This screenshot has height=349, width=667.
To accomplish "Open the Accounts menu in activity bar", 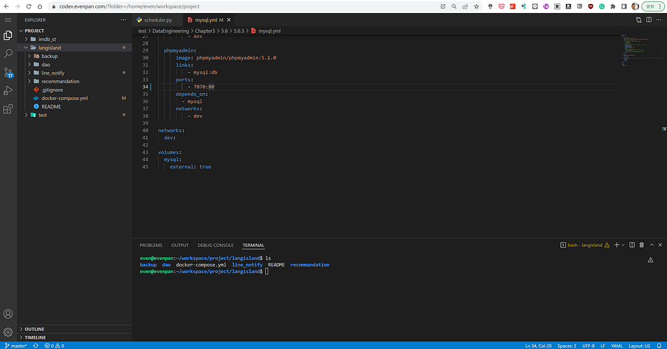I will coord(8,314).
